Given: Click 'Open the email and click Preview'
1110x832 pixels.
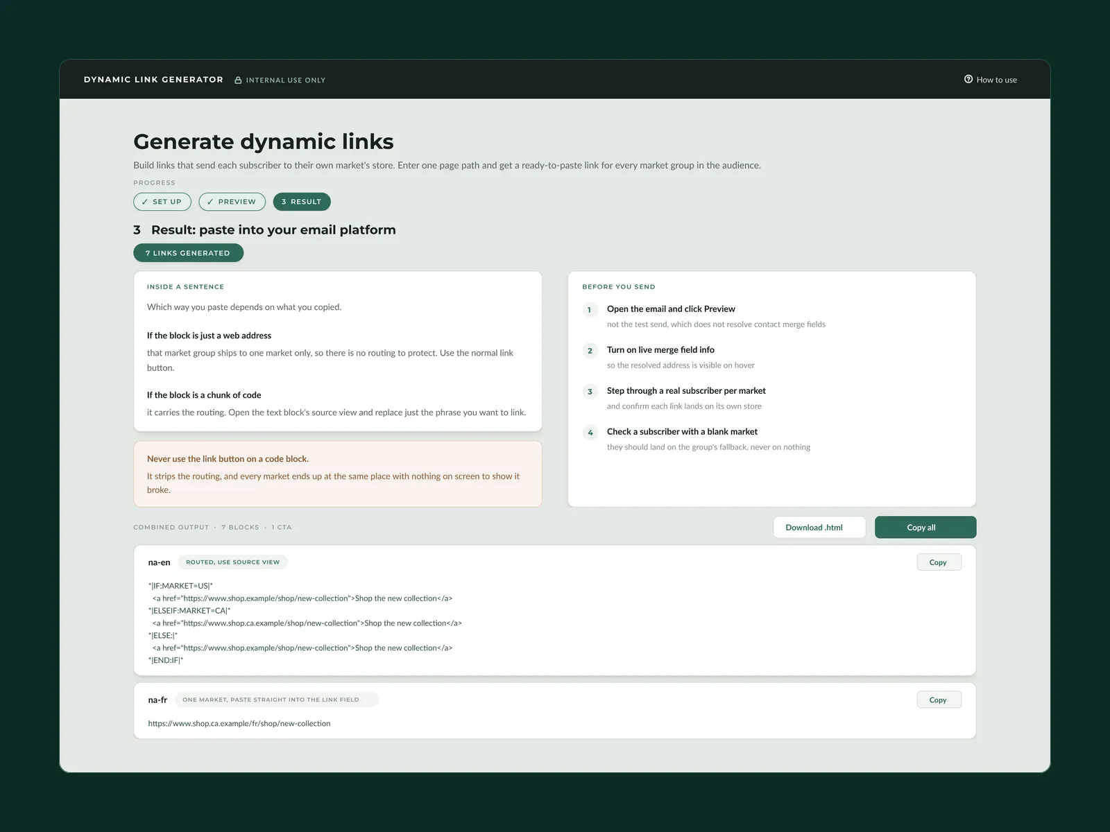Looking at the screenshot, I should (671, 309).
